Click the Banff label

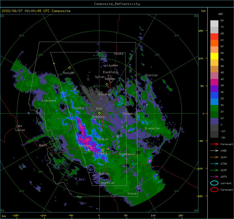click(43, 145)
